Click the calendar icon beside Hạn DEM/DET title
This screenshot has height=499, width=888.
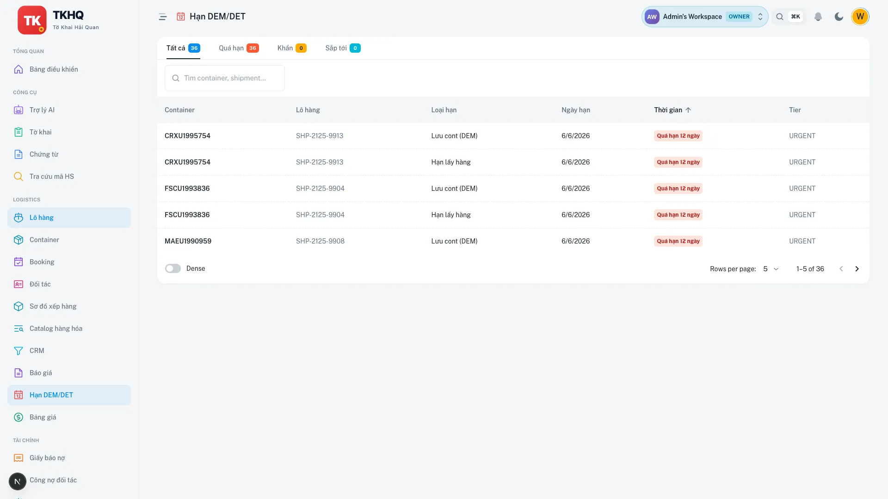pos(181,17)
